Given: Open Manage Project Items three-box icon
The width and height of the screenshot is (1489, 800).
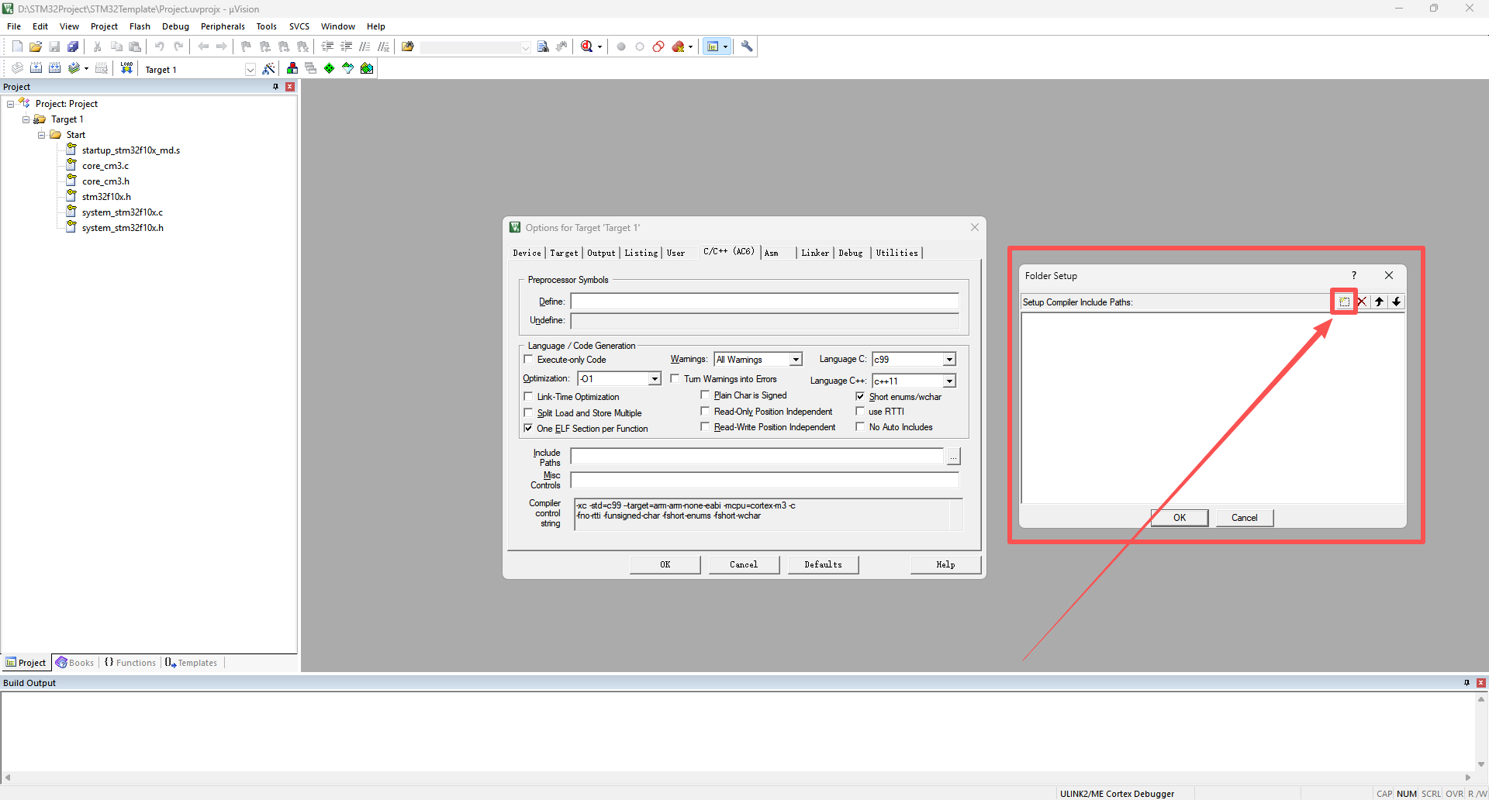Looking at the screenshot, I should pos(292,68).
